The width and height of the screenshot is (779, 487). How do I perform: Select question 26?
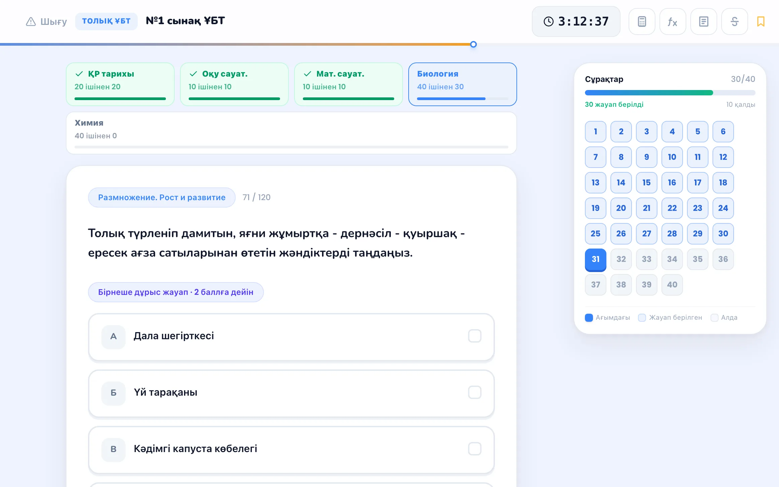coord(621,234)
